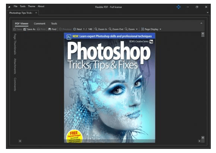This screenshot has height=153, width=216.
Task: Go to the Previous page
Action: (65, 29)
